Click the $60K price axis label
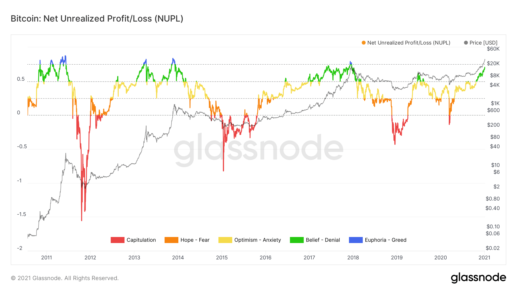 click(x=493, y=49)
